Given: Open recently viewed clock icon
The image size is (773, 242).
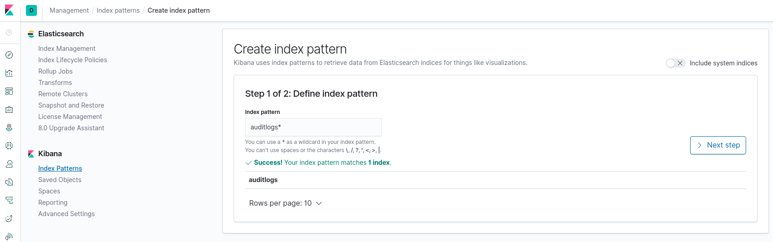Looking at the screenshot, I should (9, 33).
